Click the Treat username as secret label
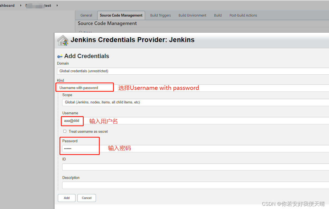This screenshot has height=209, width=329. pyautogui.click(x=88, y=131)
